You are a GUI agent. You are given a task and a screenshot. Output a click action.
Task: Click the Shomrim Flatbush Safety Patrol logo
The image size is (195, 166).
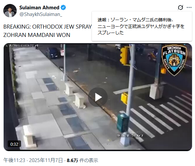[x=174, y=60]
